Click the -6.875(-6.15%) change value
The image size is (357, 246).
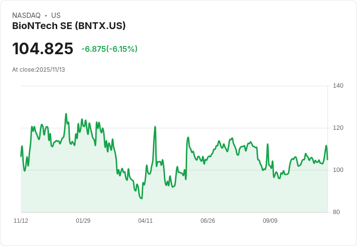pyautogui.click(x=110, y=49)
